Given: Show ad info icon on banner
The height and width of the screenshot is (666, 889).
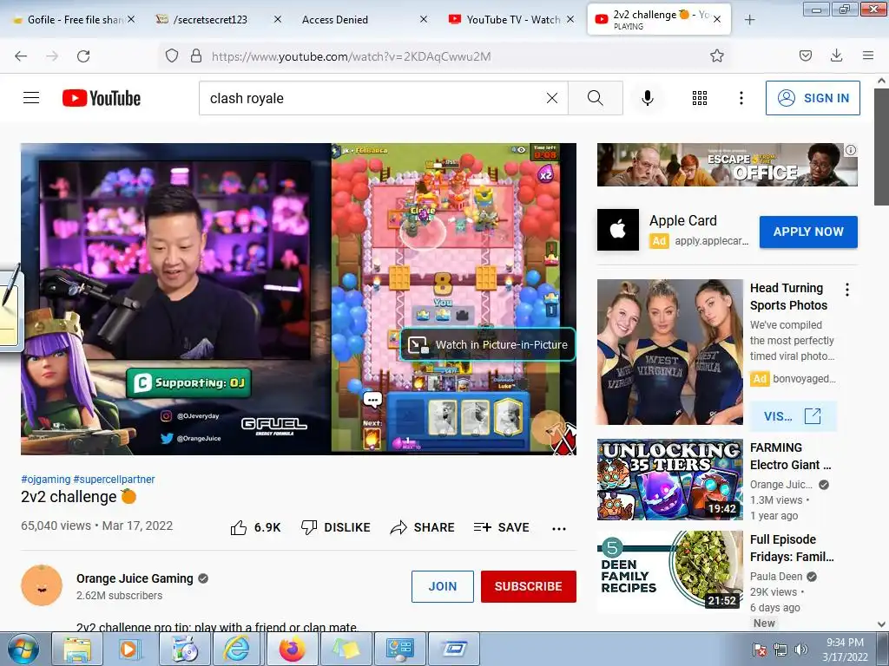Looking at the screenshot, I should coord(851,150).
